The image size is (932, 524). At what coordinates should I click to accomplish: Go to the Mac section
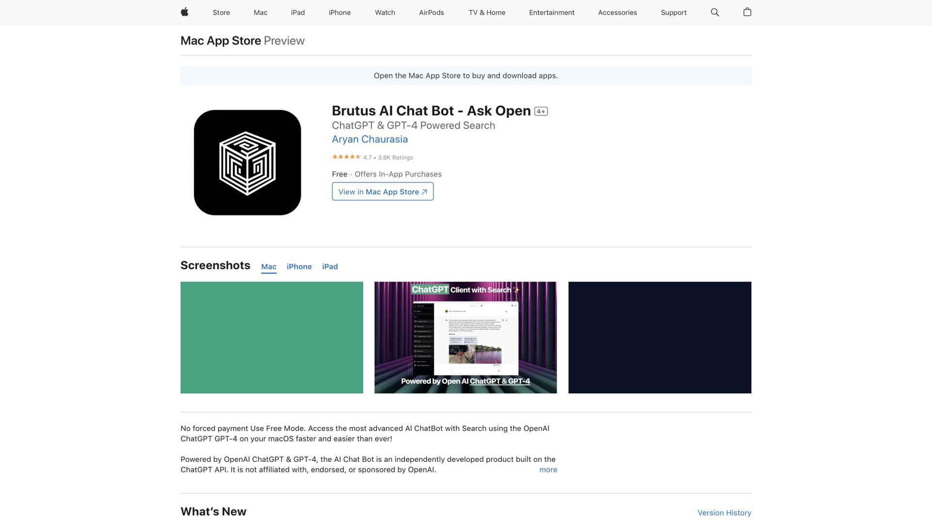point(260,12)
